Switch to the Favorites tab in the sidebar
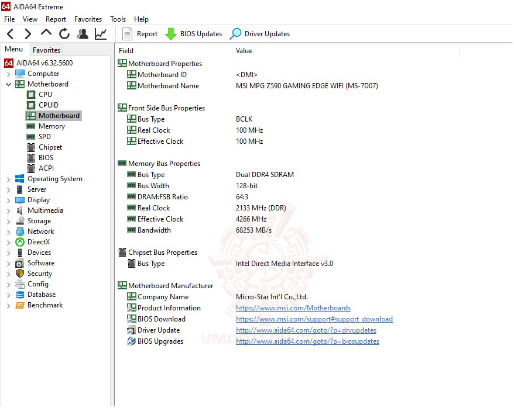This screenshot has width=514, height=408. pos(47,50)
